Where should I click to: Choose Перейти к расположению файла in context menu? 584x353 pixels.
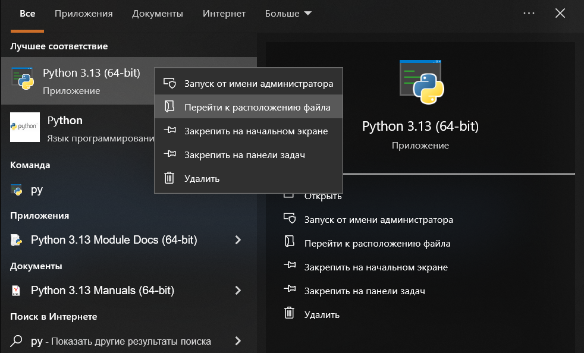pyautogui.click(x=249, y=107)
